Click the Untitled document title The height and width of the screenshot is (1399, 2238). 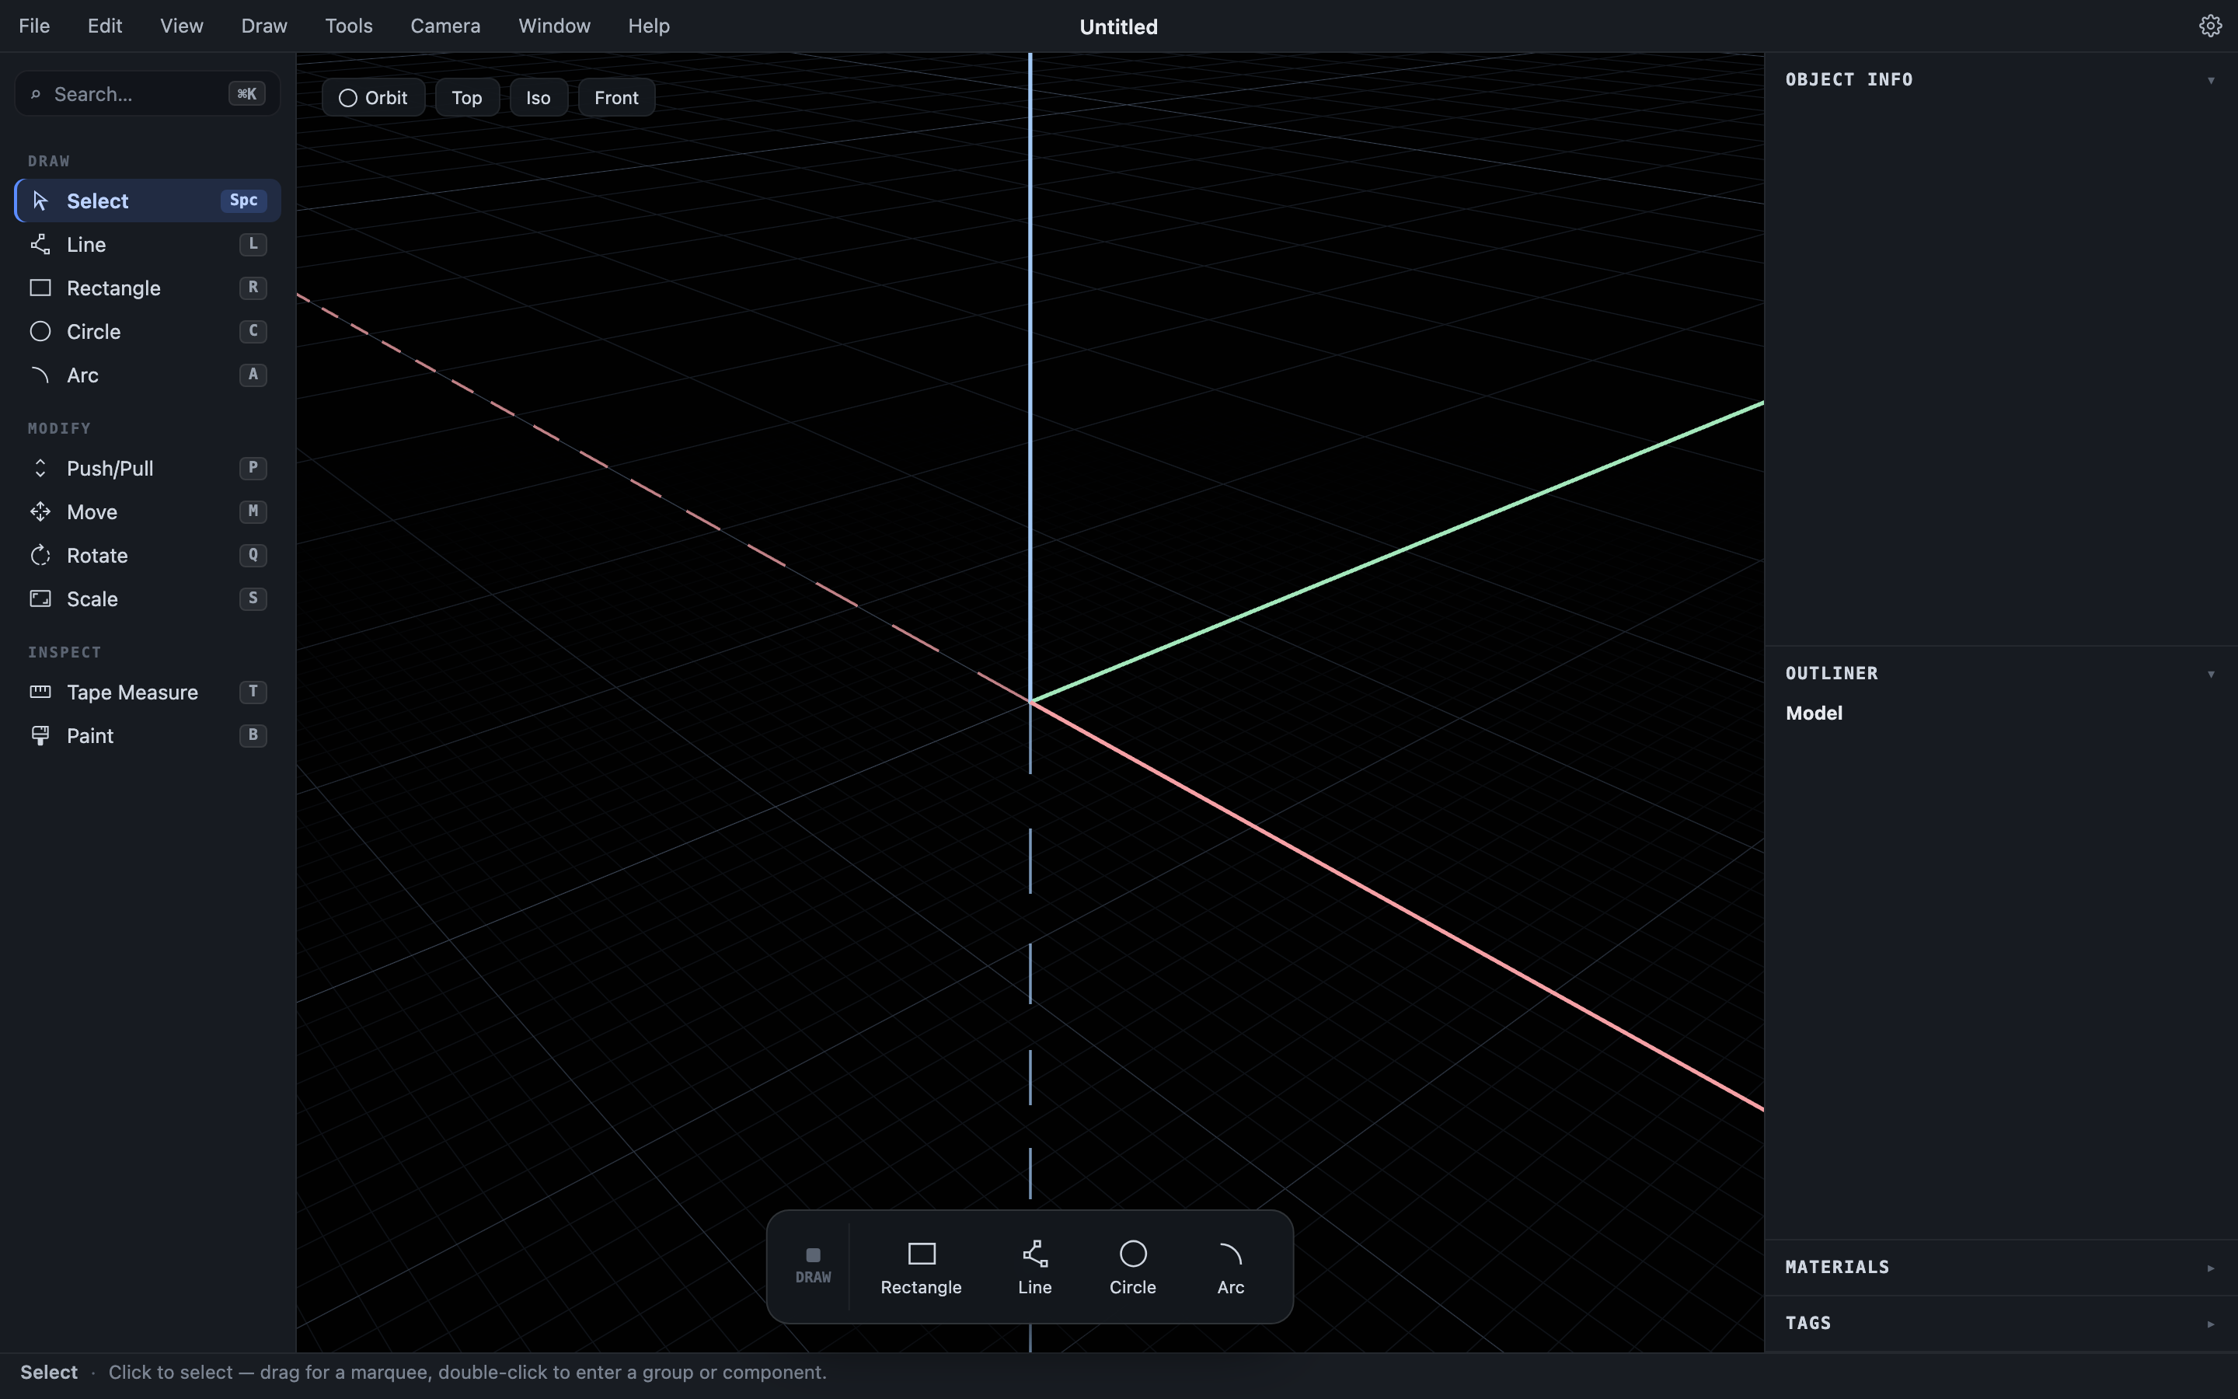(x=1118, y=27)
